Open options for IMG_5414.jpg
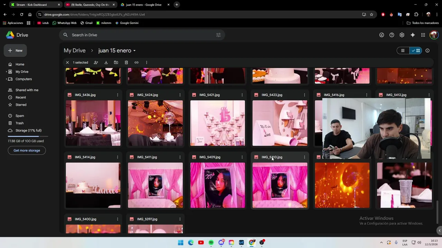 click(117, 157)
